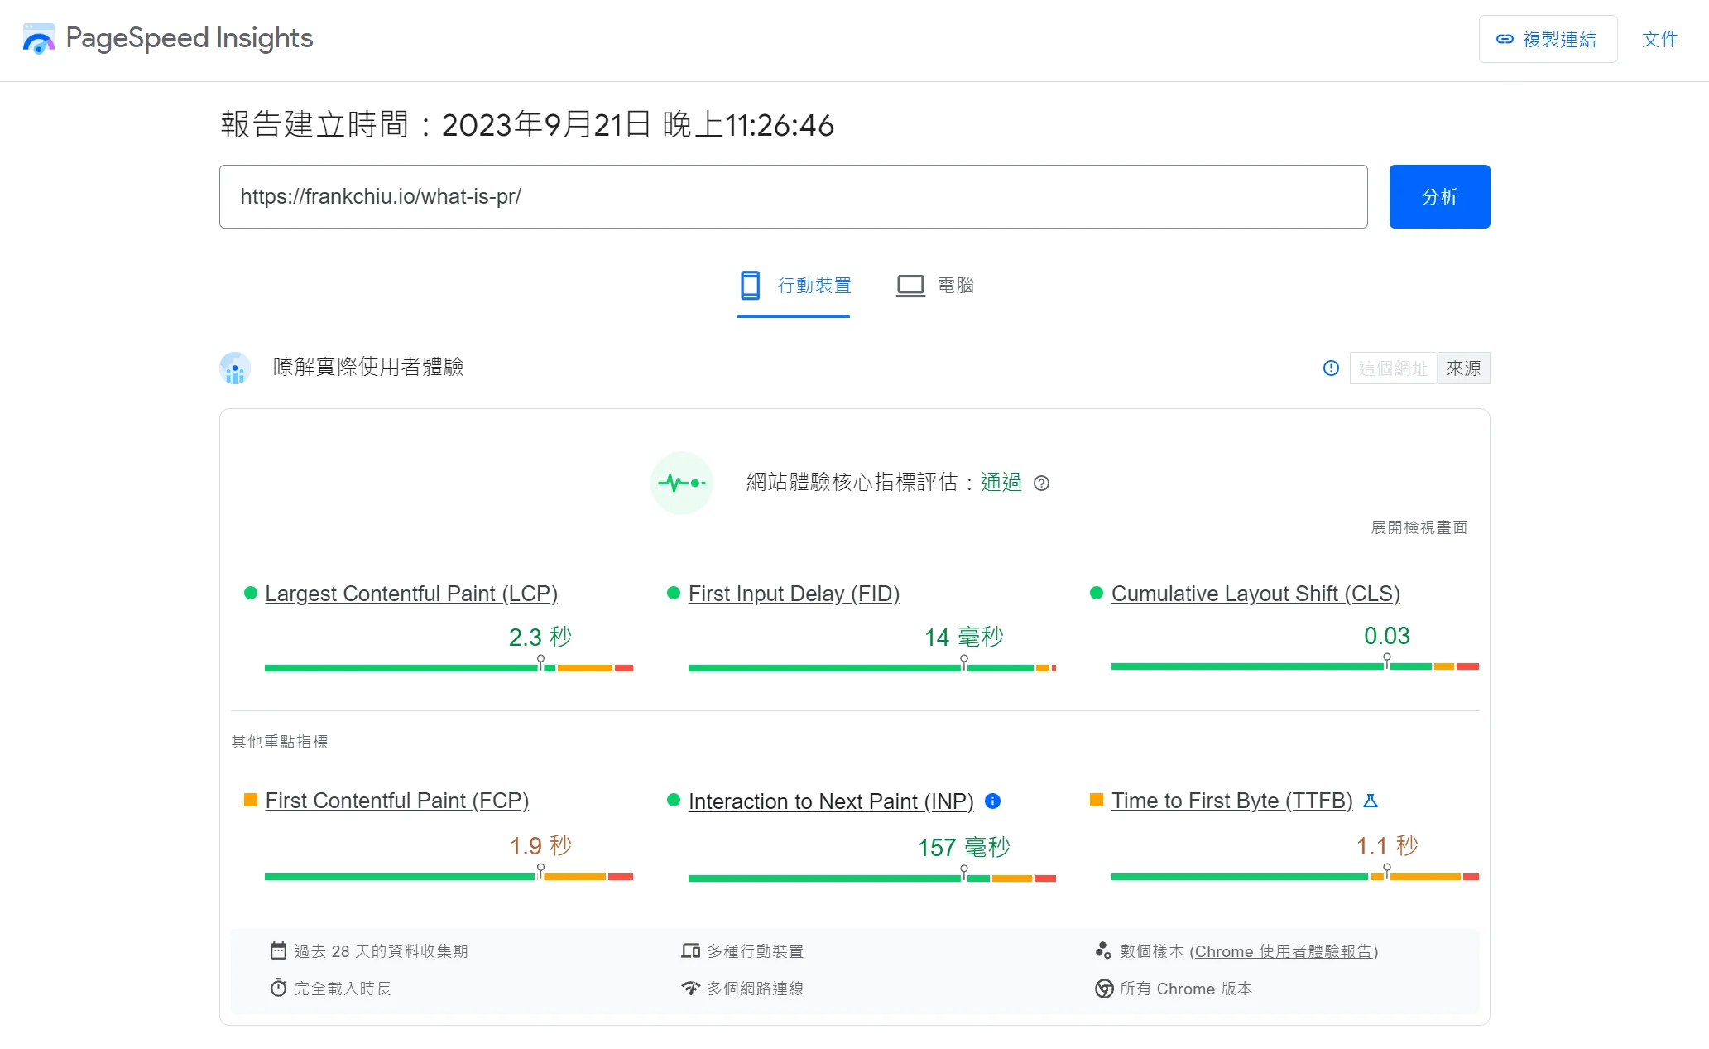
Task: Click the 分析 button
Action: point(1439,196)
